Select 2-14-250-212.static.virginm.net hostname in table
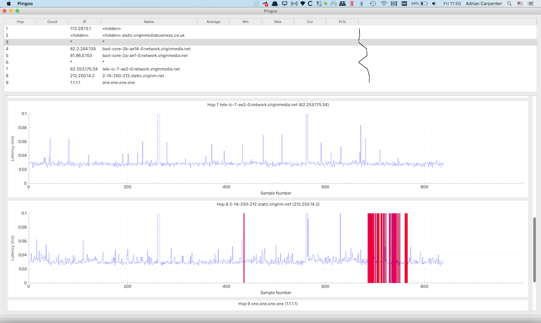The width and height of the screenshot is (541, 323). pos(133,76)
